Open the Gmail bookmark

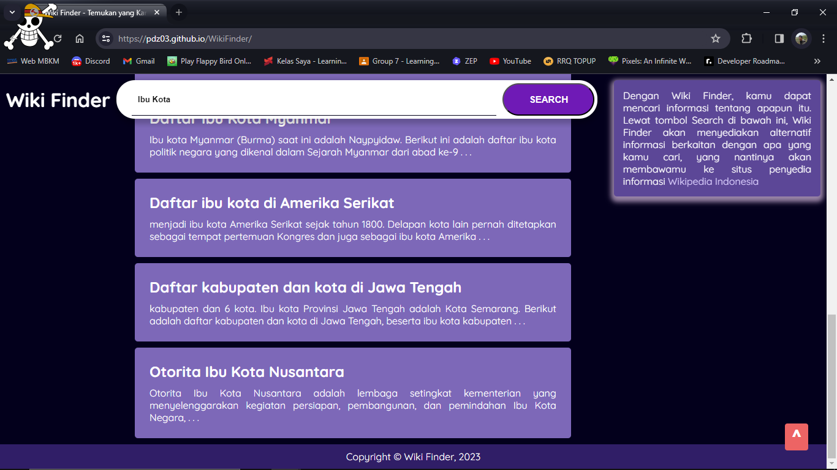coord(138,61)
